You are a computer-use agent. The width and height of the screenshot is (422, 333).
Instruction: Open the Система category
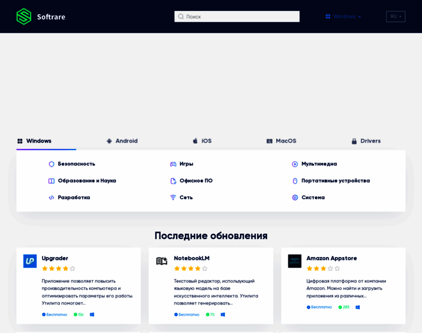[x=313, y=198]
